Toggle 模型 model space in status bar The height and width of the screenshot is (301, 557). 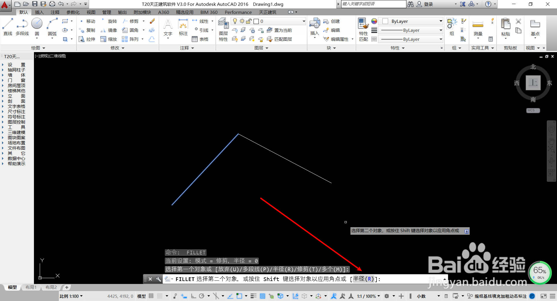(x=142, y=296)
